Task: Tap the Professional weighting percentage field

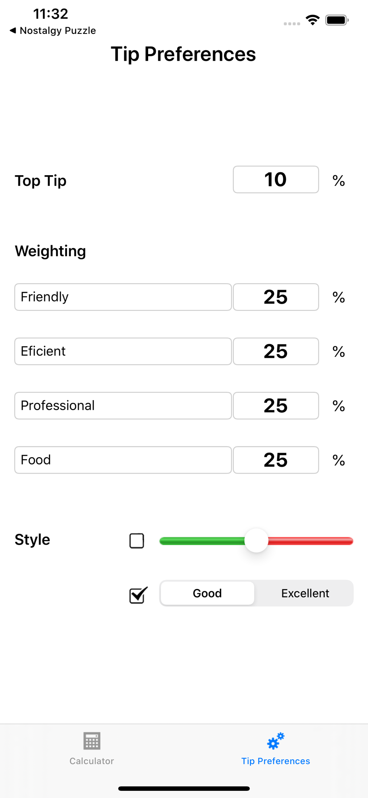Action: [x=276, y=405]
